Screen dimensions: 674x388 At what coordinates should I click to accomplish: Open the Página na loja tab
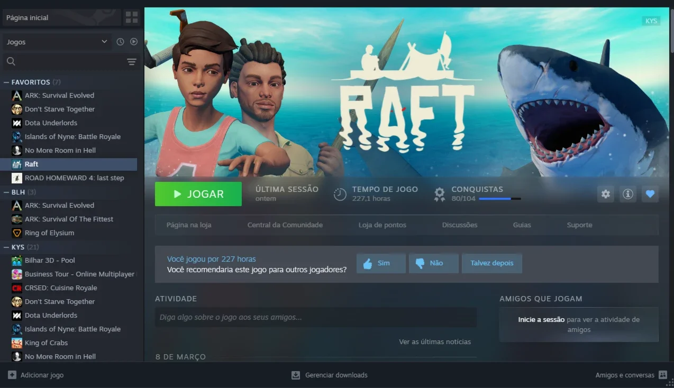click(189, 225)
